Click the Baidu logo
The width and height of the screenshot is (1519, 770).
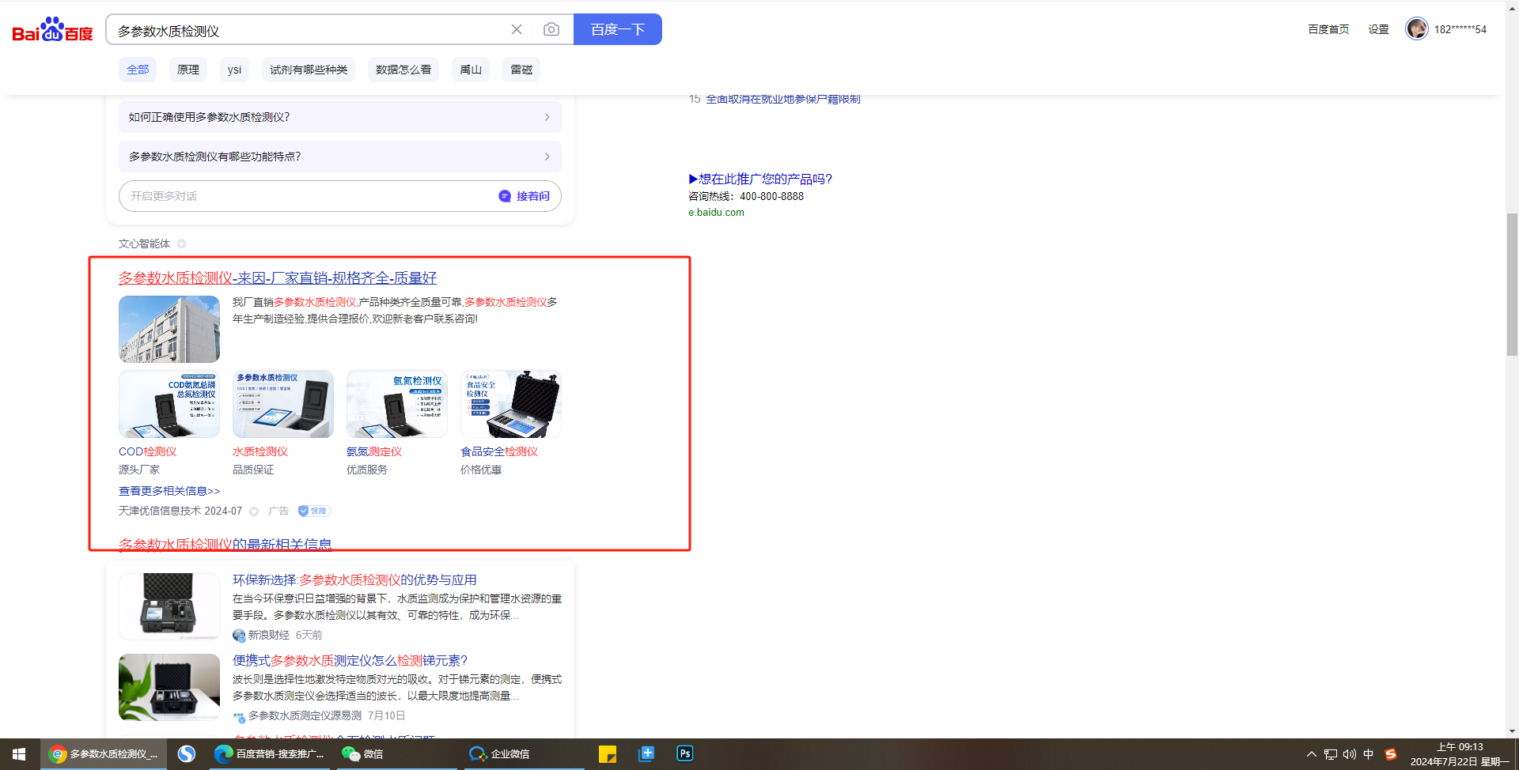pos(52,30)
